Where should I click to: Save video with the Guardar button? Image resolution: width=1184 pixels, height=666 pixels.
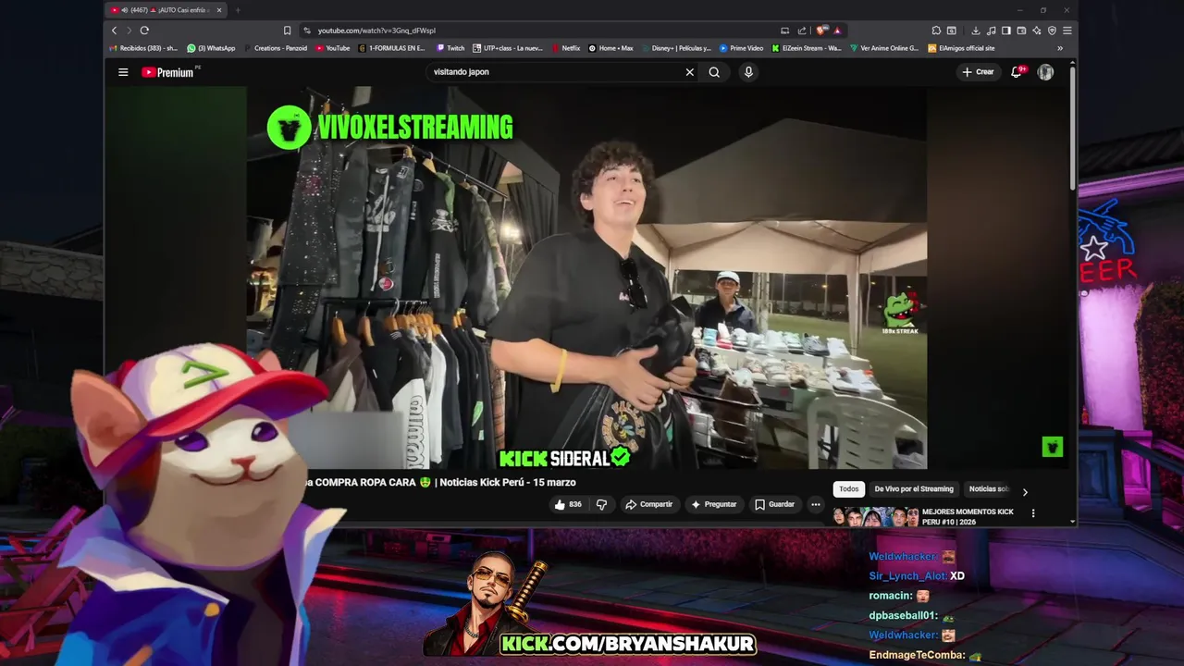pos(774,504)
